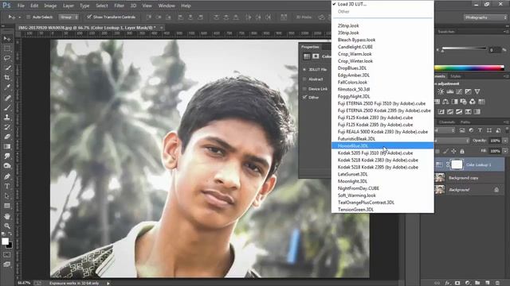Toggle Show Transform Controls checkbox
This screenshot has height=286, width=510.
pyautogui.click(x=89, y=17)
